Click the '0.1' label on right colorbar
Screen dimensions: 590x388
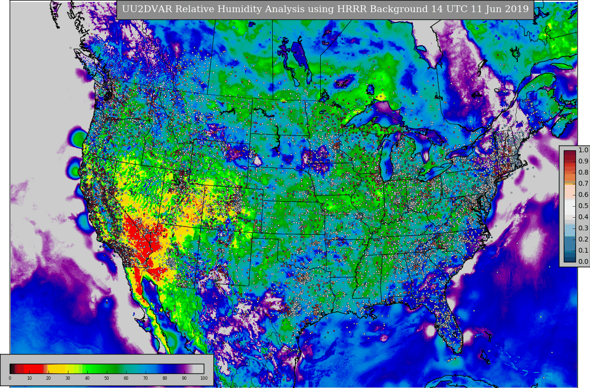(583, 251)
